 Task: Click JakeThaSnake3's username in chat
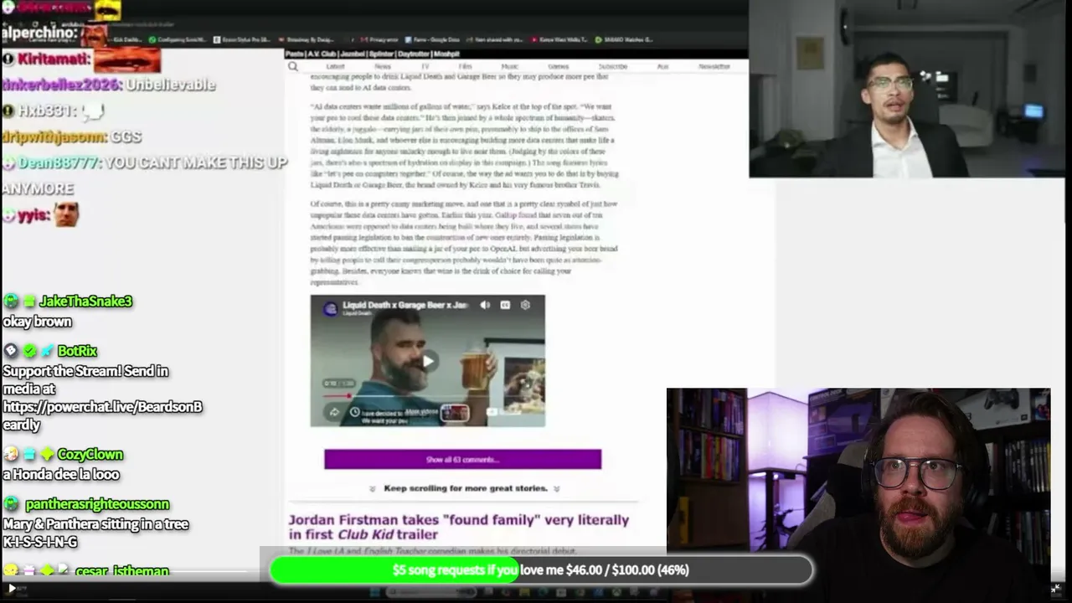(85, 301)
